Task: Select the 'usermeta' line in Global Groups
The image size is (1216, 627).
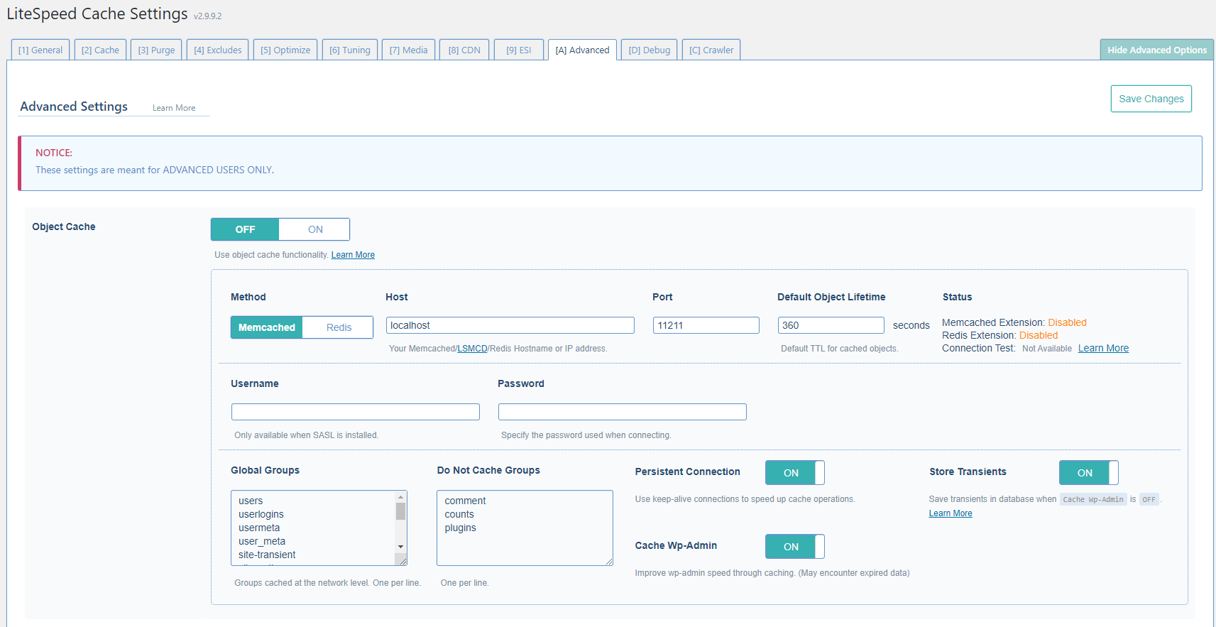Action: 259,528
